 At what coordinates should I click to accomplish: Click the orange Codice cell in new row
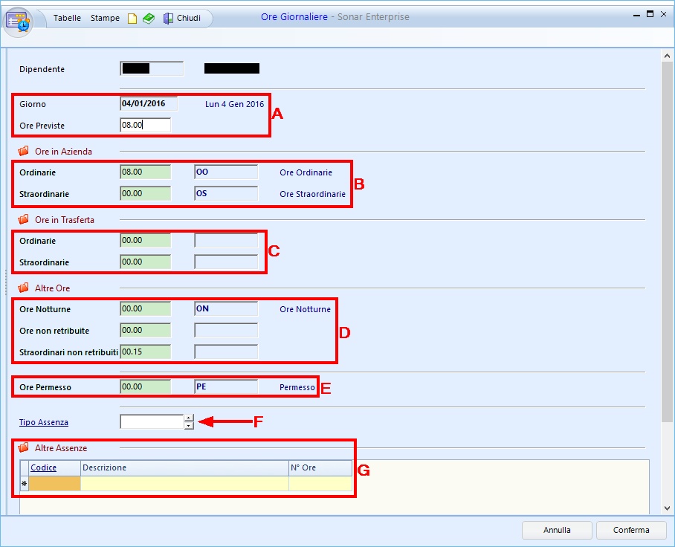tap(54, 484)
